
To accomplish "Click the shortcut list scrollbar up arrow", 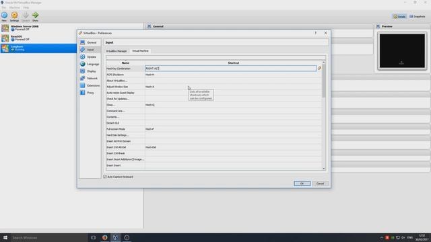I will [x=323, y=63].
